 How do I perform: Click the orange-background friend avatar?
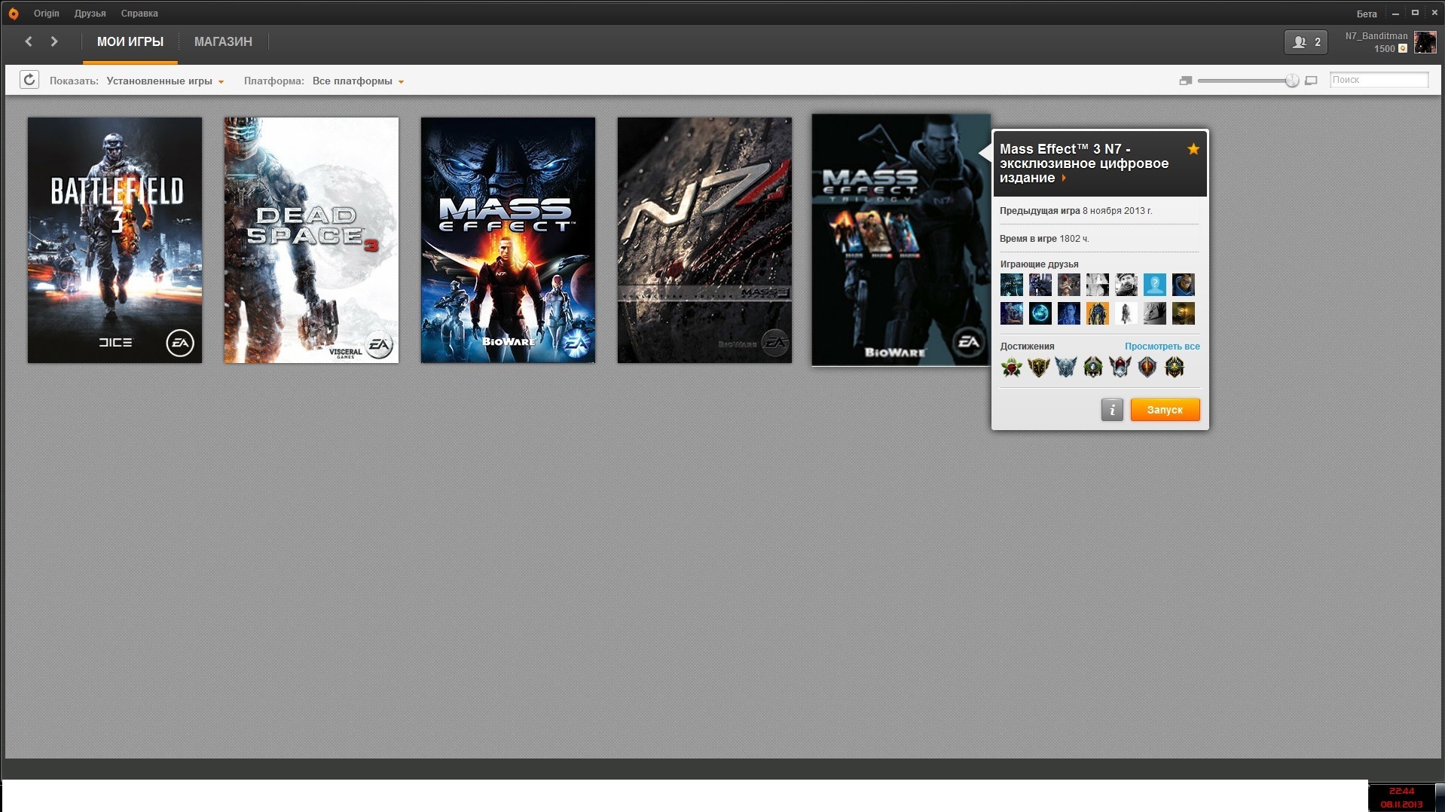[1098, 313]
